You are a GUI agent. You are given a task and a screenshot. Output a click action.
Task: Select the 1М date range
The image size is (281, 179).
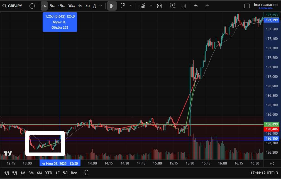[x=23, y=173]
